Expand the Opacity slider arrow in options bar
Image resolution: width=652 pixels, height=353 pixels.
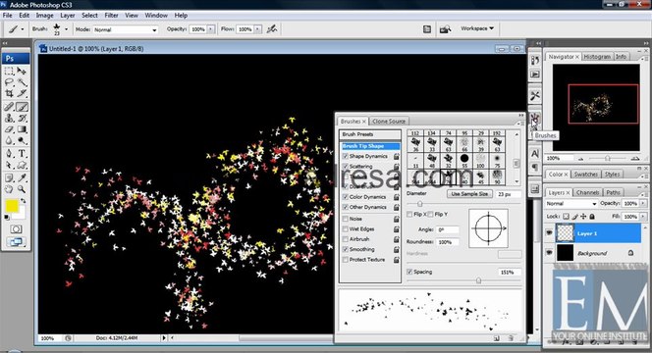[211, 29]
